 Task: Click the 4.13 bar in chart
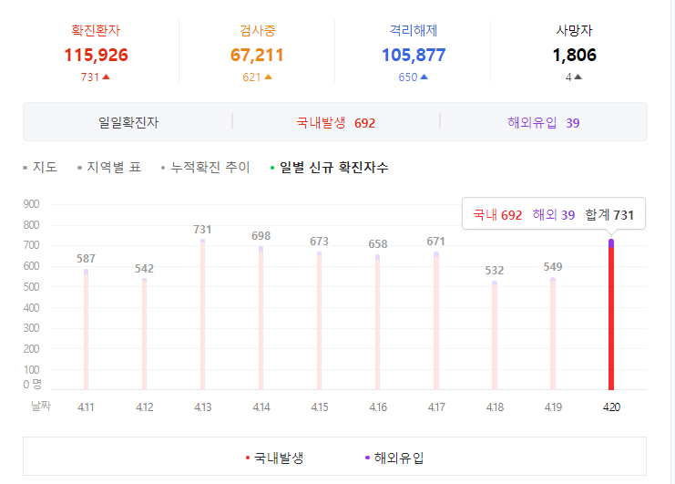pyautogui.click(x=203, y=314)
